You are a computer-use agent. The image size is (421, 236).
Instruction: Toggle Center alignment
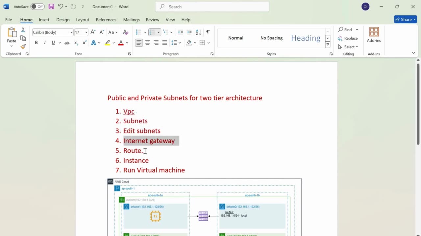[x=147, y=43]
